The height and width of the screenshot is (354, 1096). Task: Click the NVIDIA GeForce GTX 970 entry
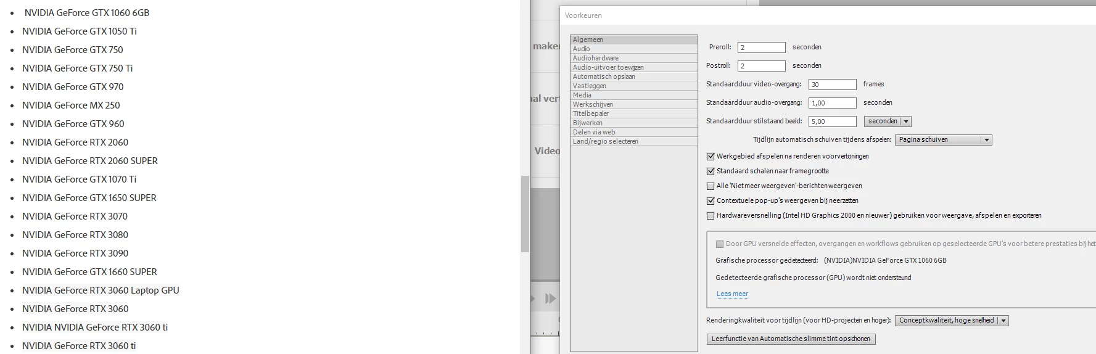tap(73, 86)
